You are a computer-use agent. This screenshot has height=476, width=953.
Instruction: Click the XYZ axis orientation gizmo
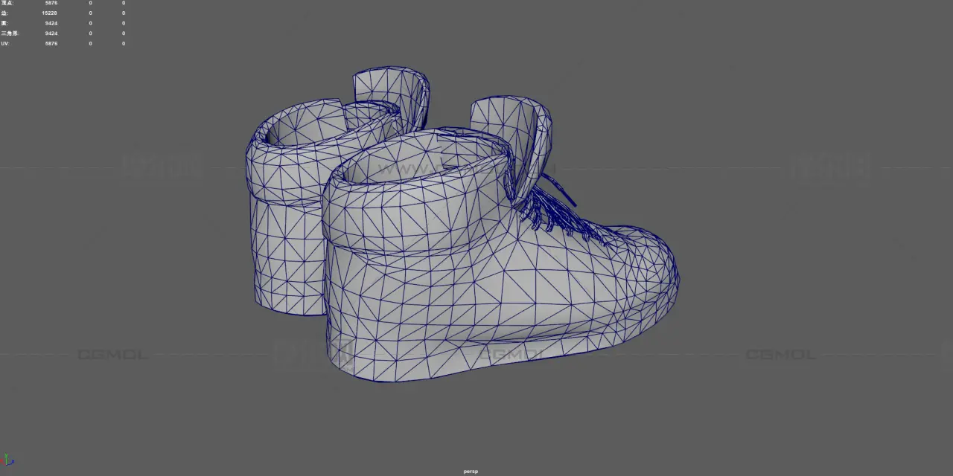[8, 461]
